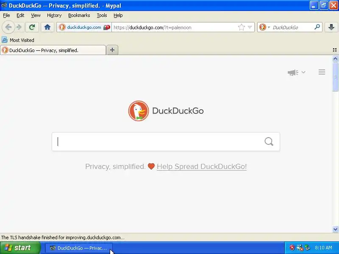Click the toolbar search magnifier icon

(x=317, y=27)
